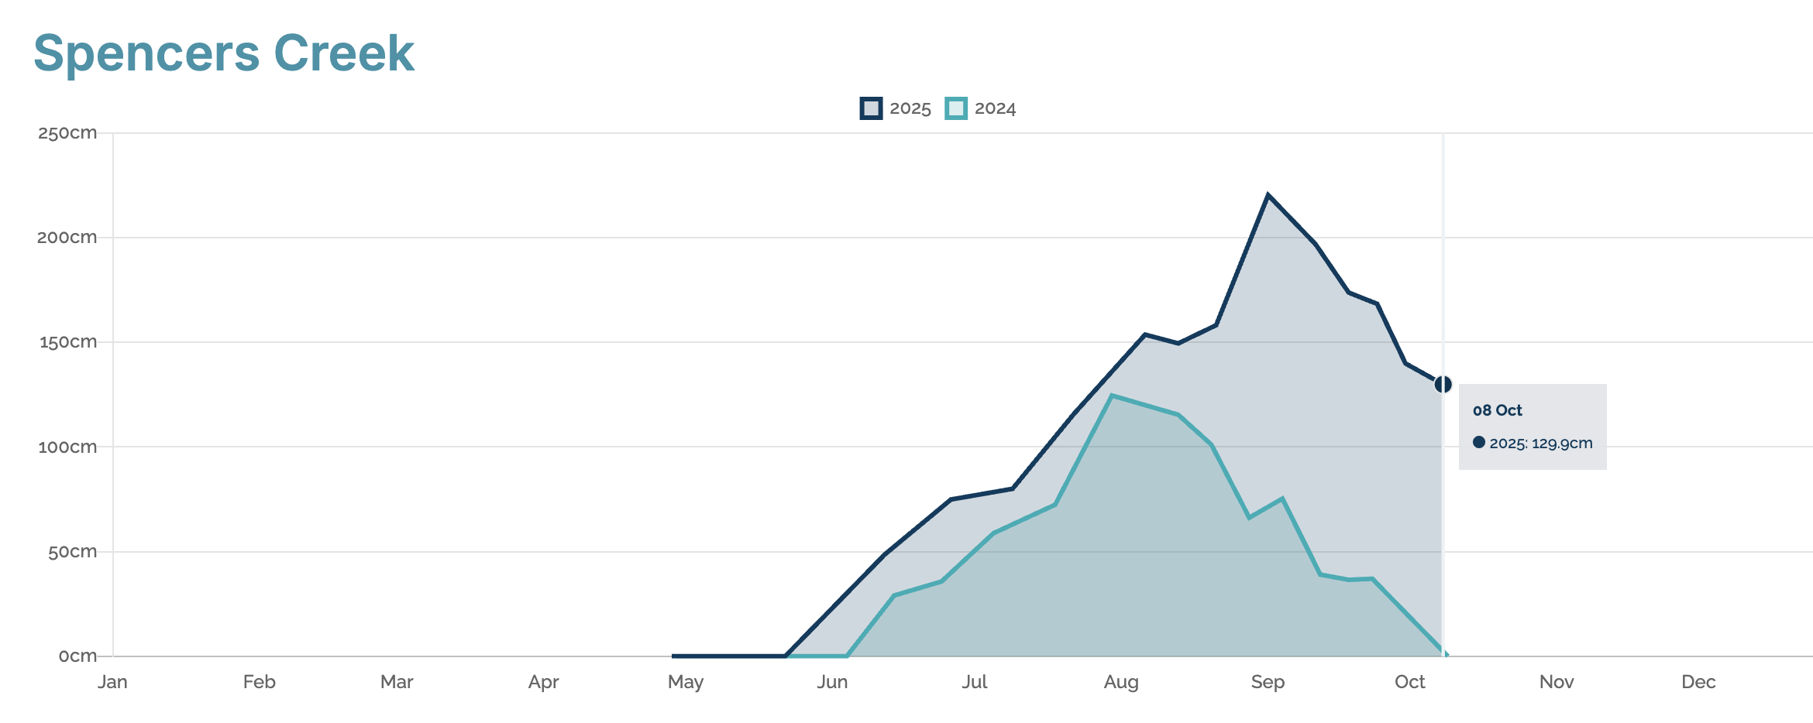1813x723 pixels.
Task: Click the Jan label on the x-axis
Action: coord(112,682)
